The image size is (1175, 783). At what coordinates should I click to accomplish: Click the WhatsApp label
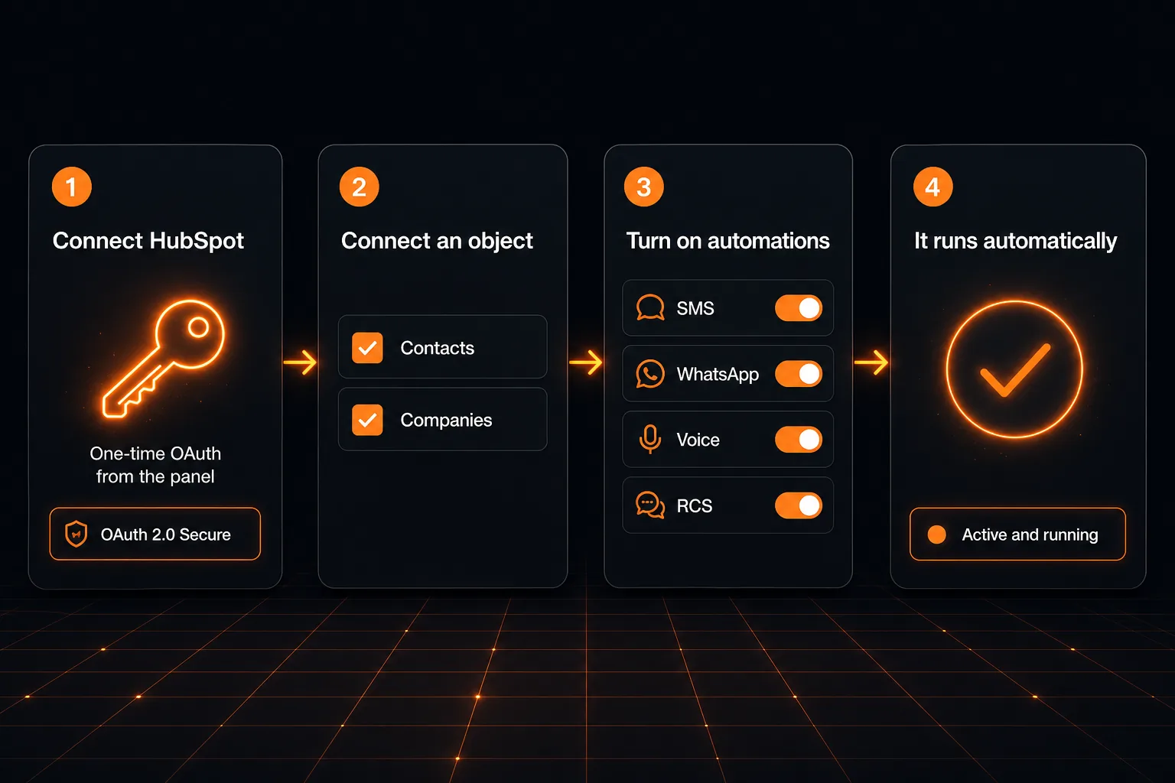click(x=718, y=374)
